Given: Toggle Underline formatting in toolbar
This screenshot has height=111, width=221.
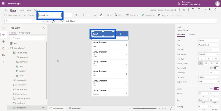Looking at the screenshot, I should point(89,15).
